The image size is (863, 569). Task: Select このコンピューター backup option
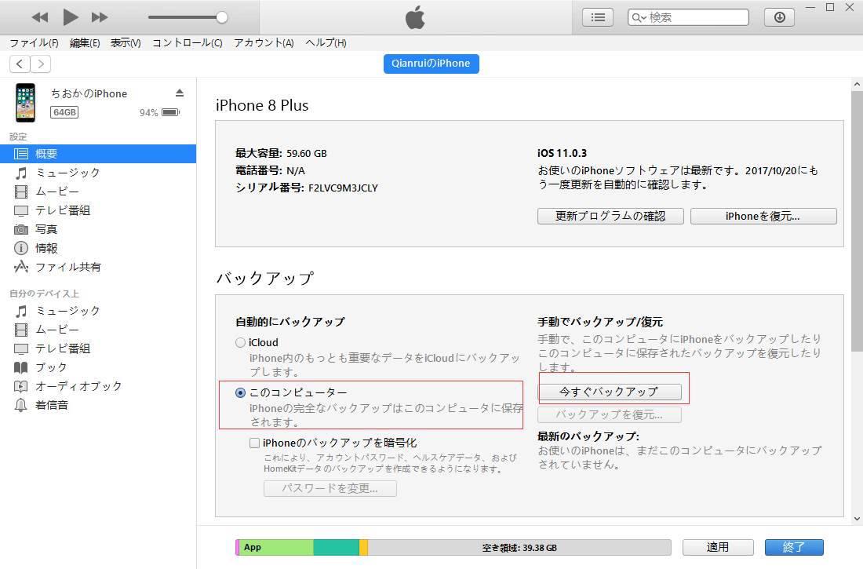(240, 392)
